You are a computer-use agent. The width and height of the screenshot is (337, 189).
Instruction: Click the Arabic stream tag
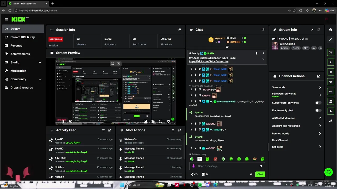285,48
